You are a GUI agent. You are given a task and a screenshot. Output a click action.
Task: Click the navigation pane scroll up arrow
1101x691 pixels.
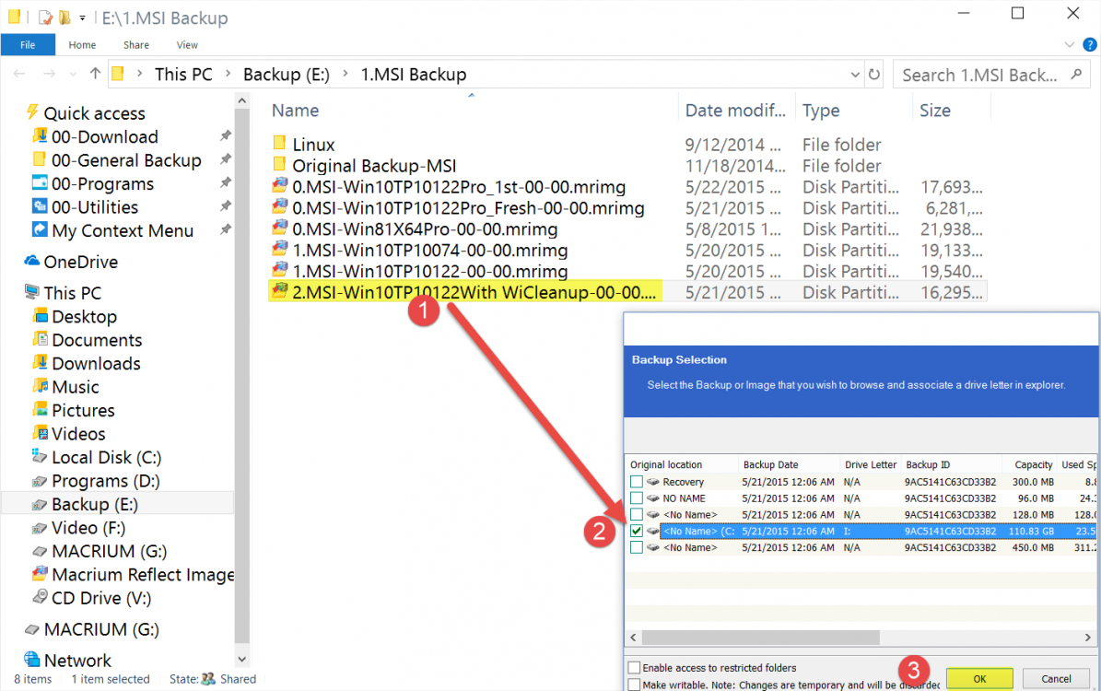pos(242,101)
